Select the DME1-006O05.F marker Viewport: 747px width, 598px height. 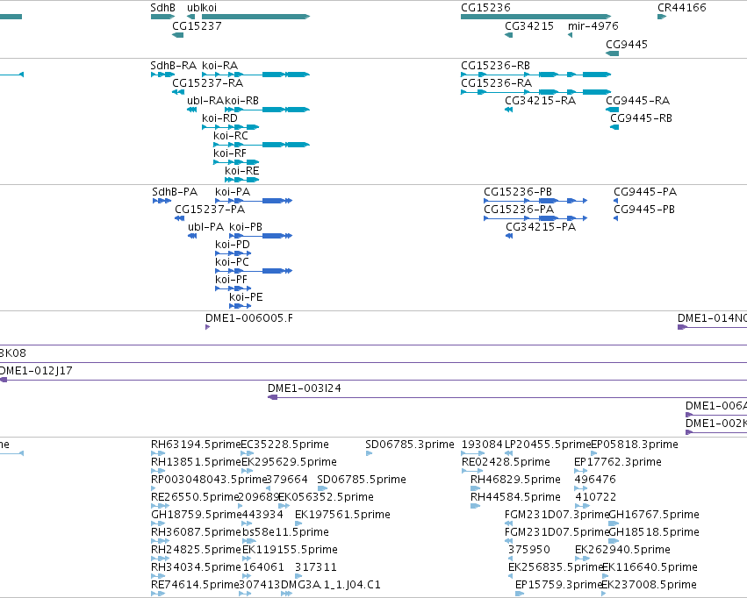point(208,327)
